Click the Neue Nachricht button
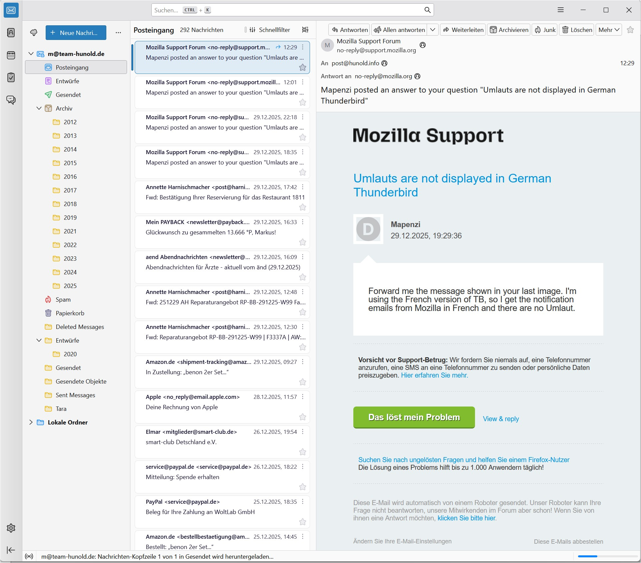 pos(76,33)
